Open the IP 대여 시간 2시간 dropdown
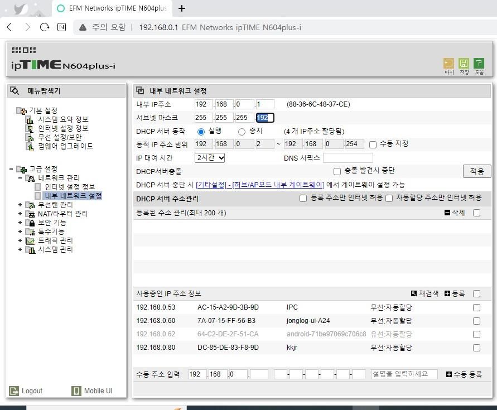Screen dimensions: 497x410 click(x=210, y=158)
